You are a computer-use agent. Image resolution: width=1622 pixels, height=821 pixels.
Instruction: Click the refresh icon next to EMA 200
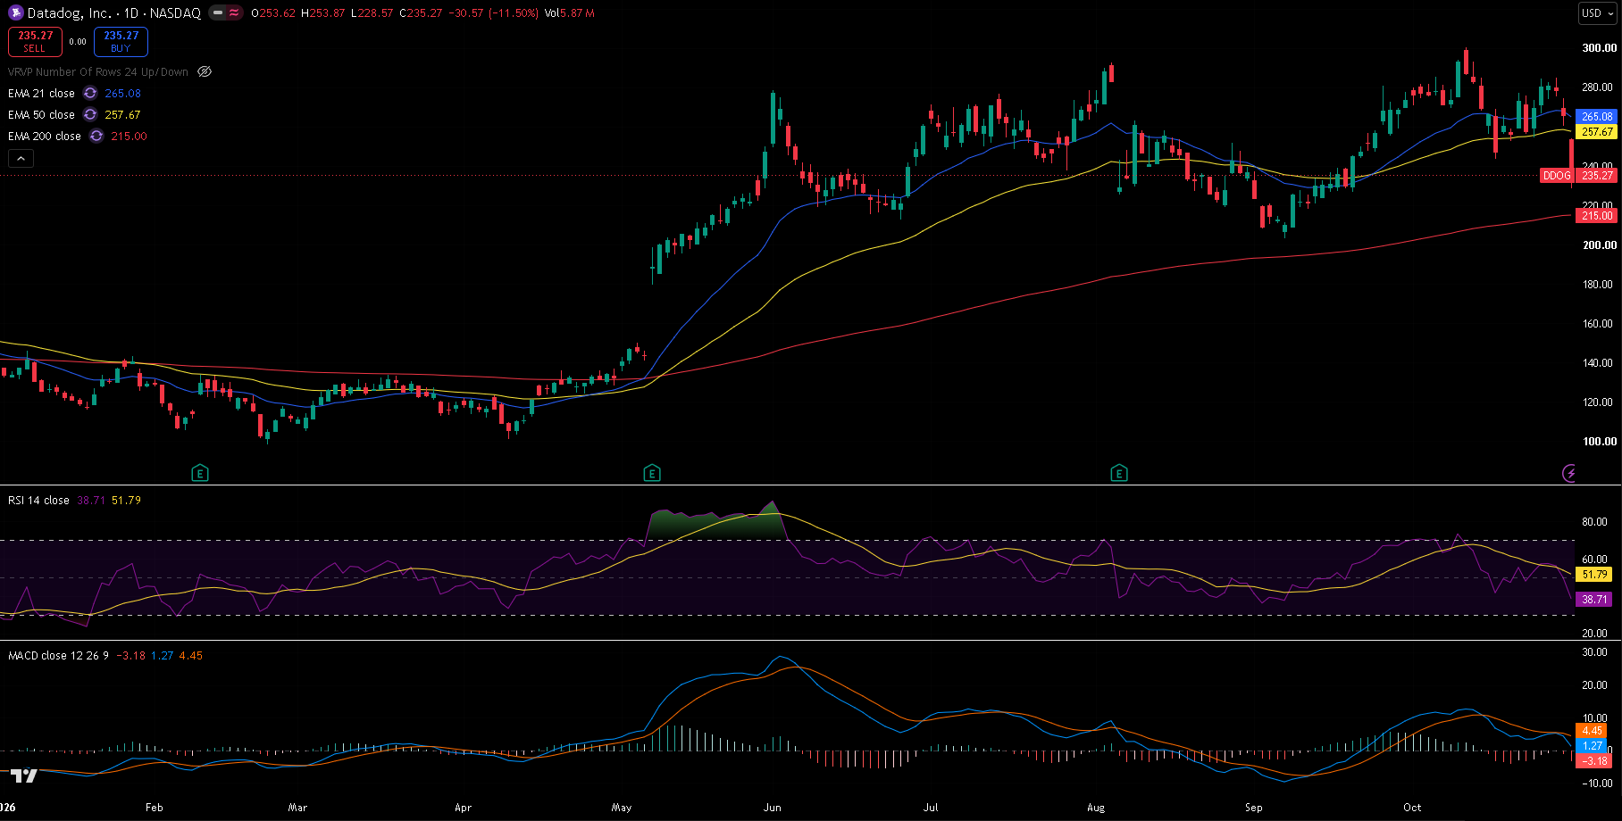point(96,136)
